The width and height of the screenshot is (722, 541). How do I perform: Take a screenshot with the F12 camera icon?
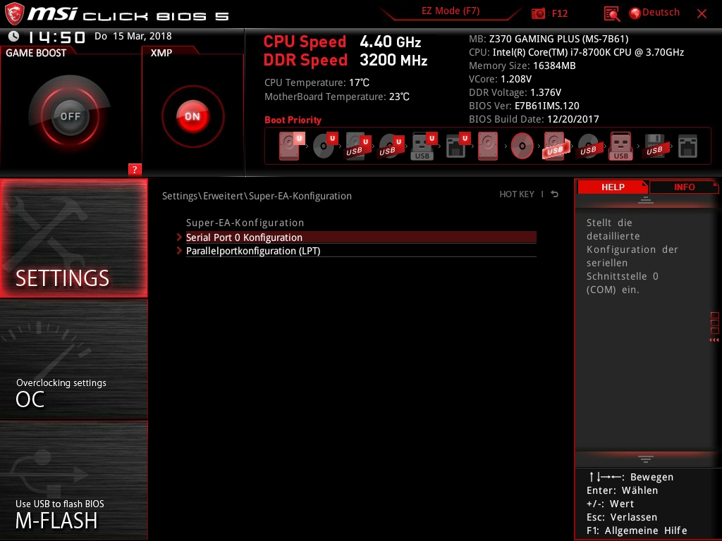point(538,13)
